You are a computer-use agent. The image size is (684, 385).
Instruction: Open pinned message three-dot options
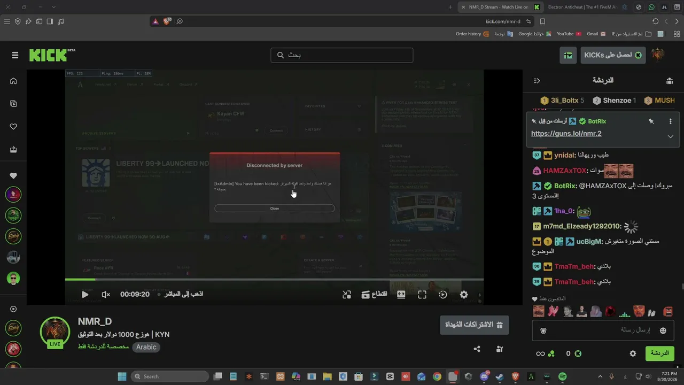(670, 121)
